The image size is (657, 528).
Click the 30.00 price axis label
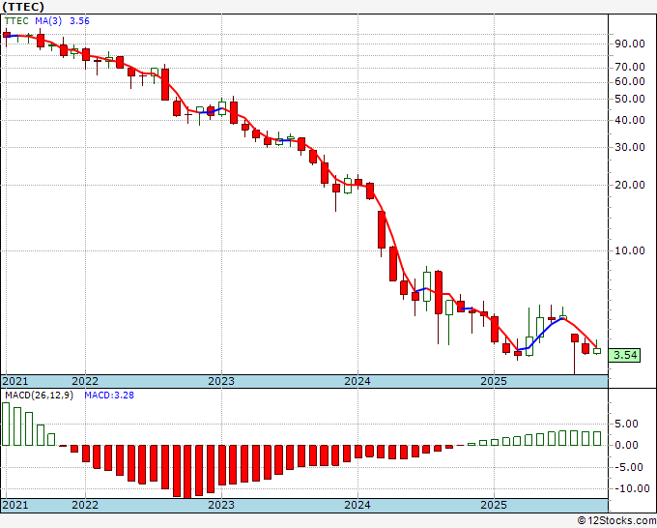tap(629, 147)
